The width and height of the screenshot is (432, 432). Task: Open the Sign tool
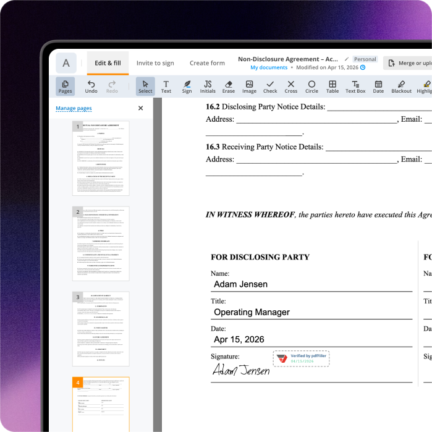tap(187, 87)
